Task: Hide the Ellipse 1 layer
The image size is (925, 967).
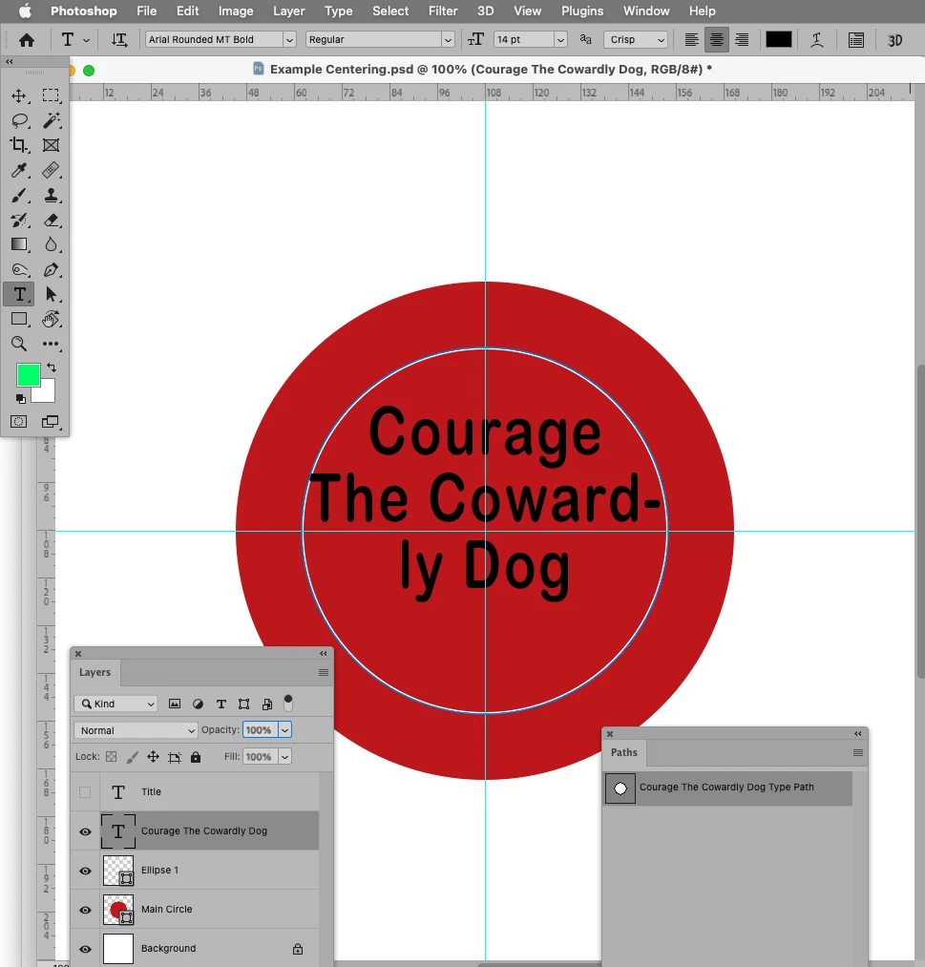Action: tap(85, 871)
